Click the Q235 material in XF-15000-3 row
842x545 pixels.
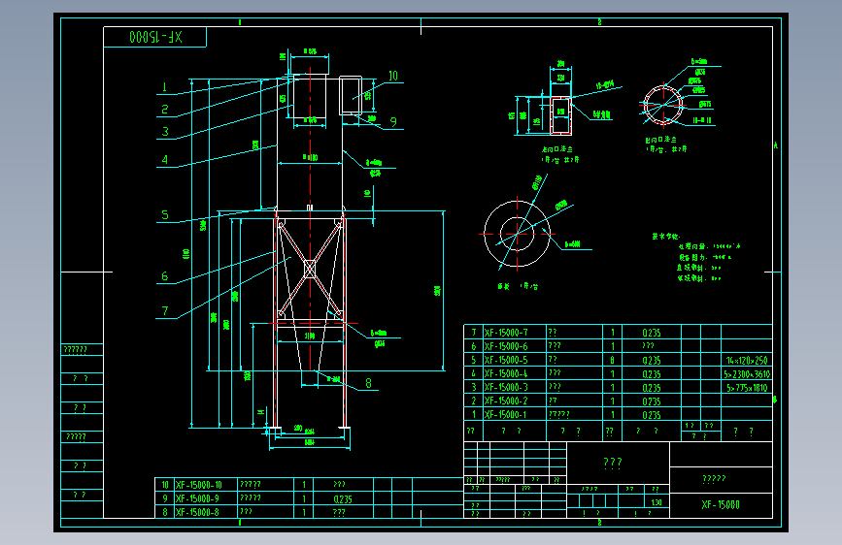[x=652, y=388]
